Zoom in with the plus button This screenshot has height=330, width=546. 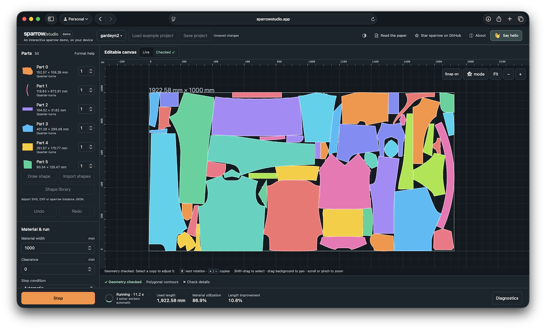(x=520, y=74)
